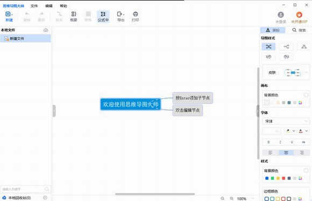Toggle bold text formatting
Viewport: 312px width, 201px height.
click(x=268, y=142)
